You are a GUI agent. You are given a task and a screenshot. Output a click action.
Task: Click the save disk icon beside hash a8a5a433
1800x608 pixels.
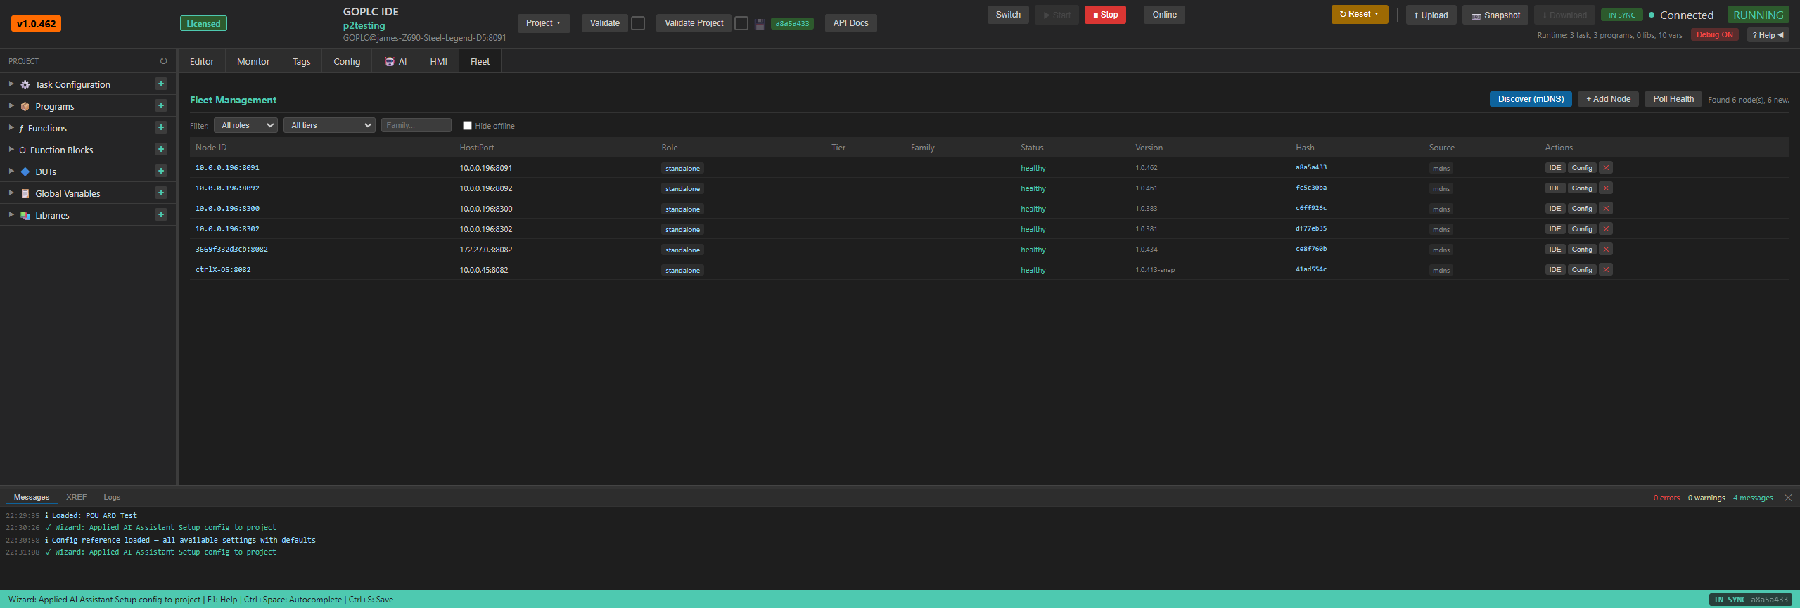click(x=760, y=24)
